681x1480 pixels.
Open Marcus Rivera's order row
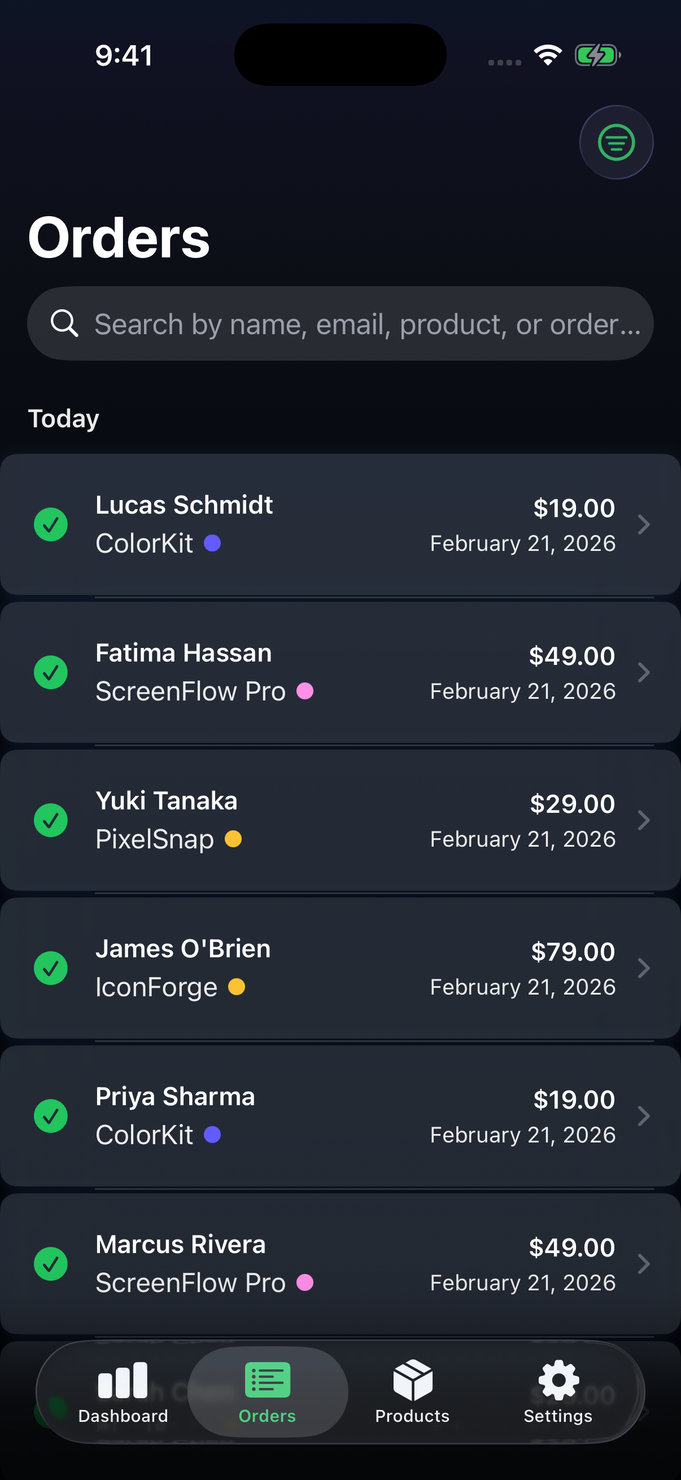click(x=340, y=1264)
